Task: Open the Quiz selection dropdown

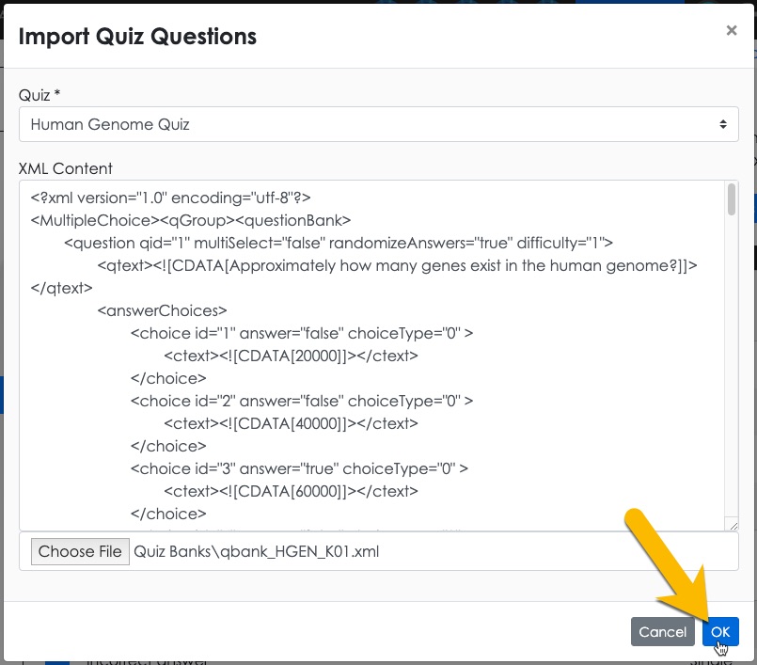Action: pos(376,124)
